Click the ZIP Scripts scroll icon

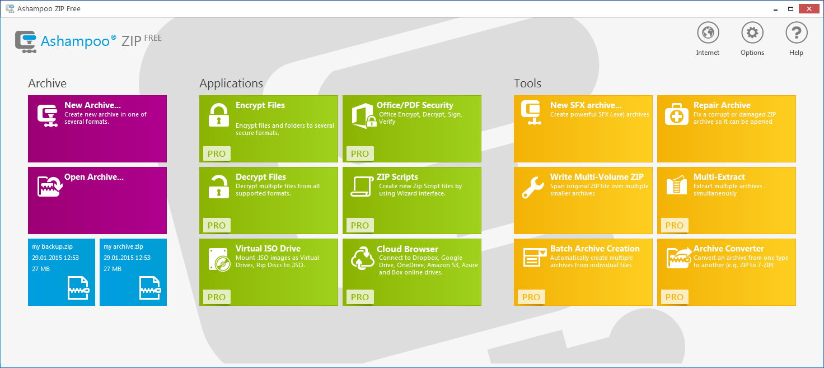(362, 187)
